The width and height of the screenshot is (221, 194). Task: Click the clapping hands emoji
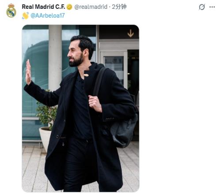(25, 16)
